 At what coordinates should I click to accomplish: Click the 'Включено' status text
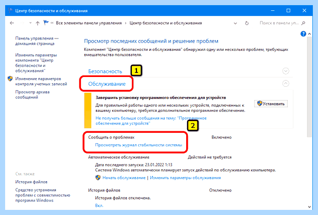click(x=222, y=138)
